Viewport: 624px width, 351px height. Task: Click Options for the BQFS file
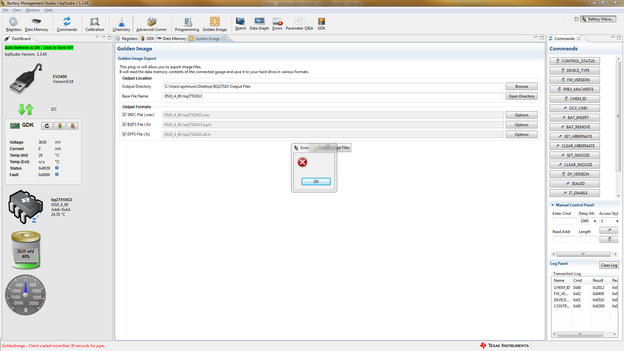pyautogui.click(x=521, y=125)
